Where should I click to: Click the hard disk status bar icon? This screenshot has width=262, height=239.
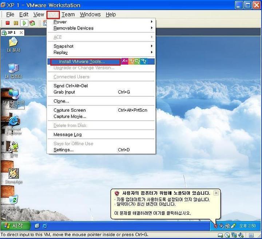click(x=221, y=235)
